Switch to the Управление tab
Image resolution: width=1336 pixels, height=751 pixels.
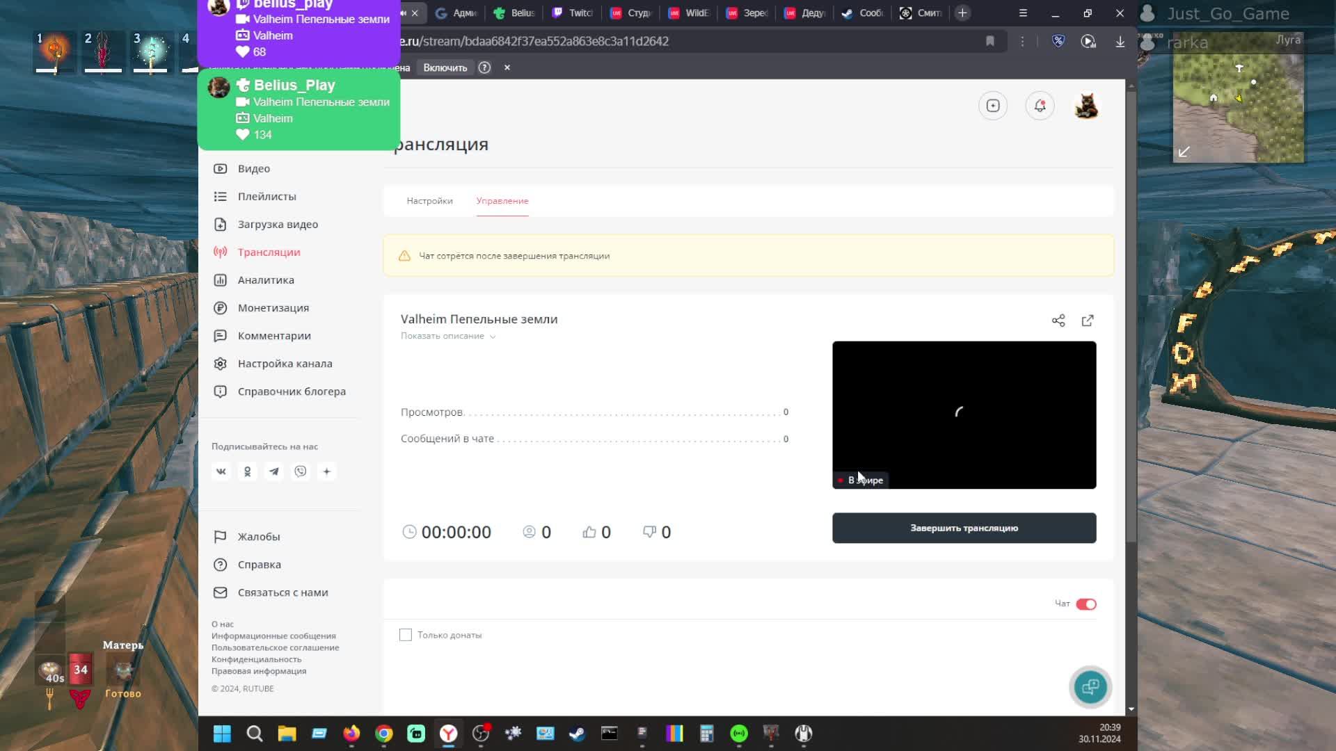pos(502,201)
